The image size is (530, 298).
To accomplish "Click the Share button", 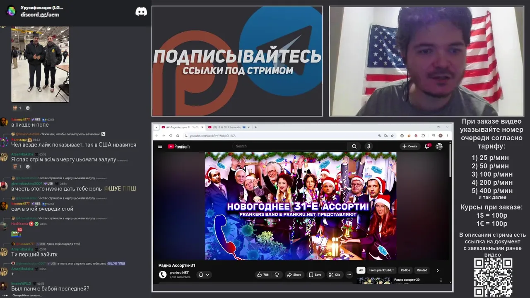I will point(294,274).
